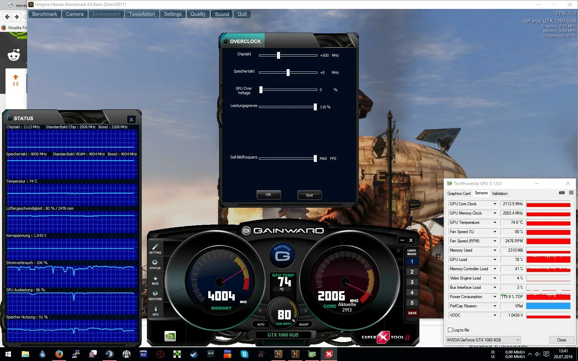Open INFO section in Expertool
578x361 pixels.
pyautogui.click(x=156, y=311)
